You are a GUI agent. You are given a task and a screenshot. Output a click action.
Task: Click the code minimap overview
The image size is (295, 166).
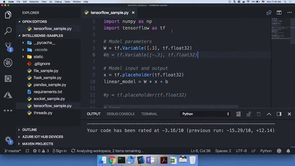[281, 29]
